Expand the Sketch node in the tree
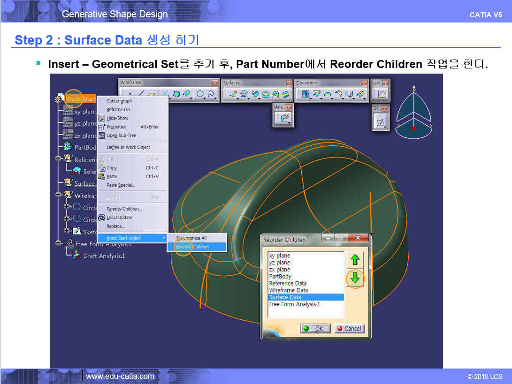 pyautogui.click(x=67, y=231)
